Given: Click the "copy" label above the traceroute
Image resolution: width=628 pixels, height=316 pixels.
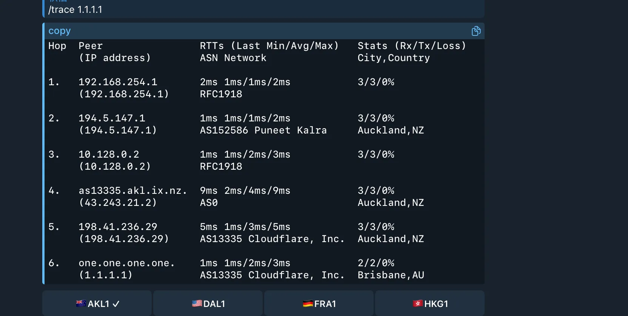Looking at the screenshot, I should [x=60, y=31].
